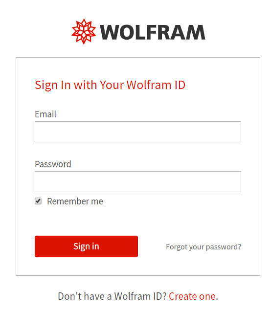The height and width of the screenshot is (311, 271).
Task: Select the text box under Email
Action: (138, 132)
